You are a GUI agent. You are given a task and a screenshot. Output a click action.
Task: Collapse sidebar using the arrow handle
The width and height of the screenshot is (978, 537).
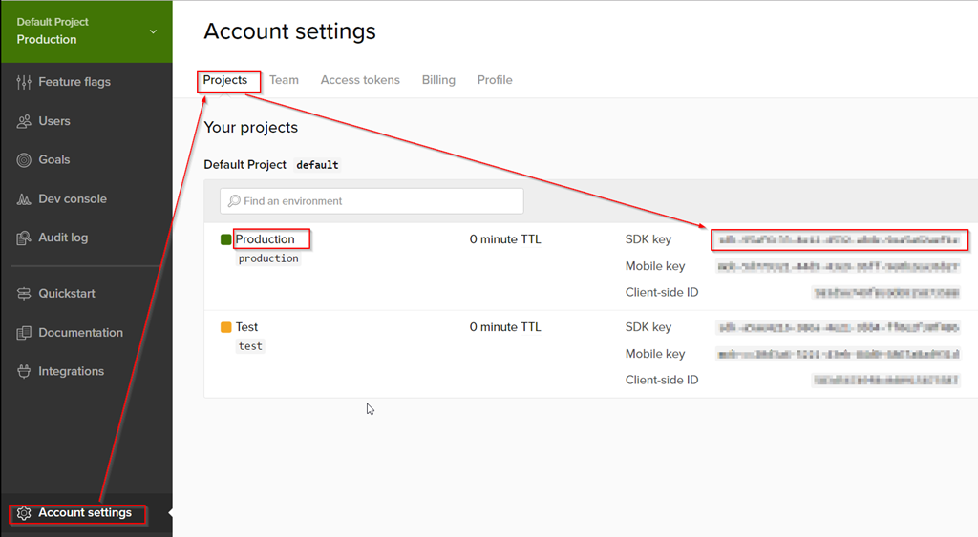[170, 513]
